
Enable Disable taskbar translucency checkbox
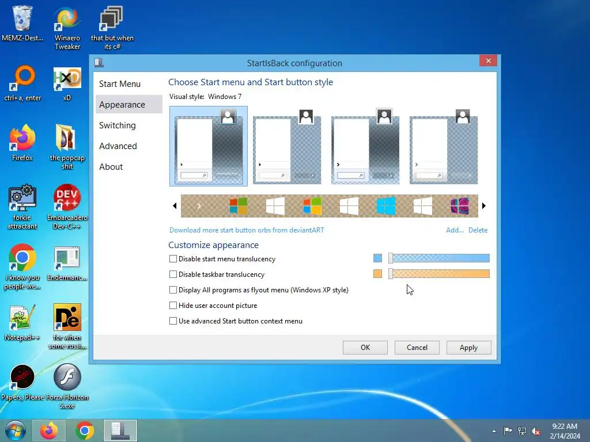(173, 275)
